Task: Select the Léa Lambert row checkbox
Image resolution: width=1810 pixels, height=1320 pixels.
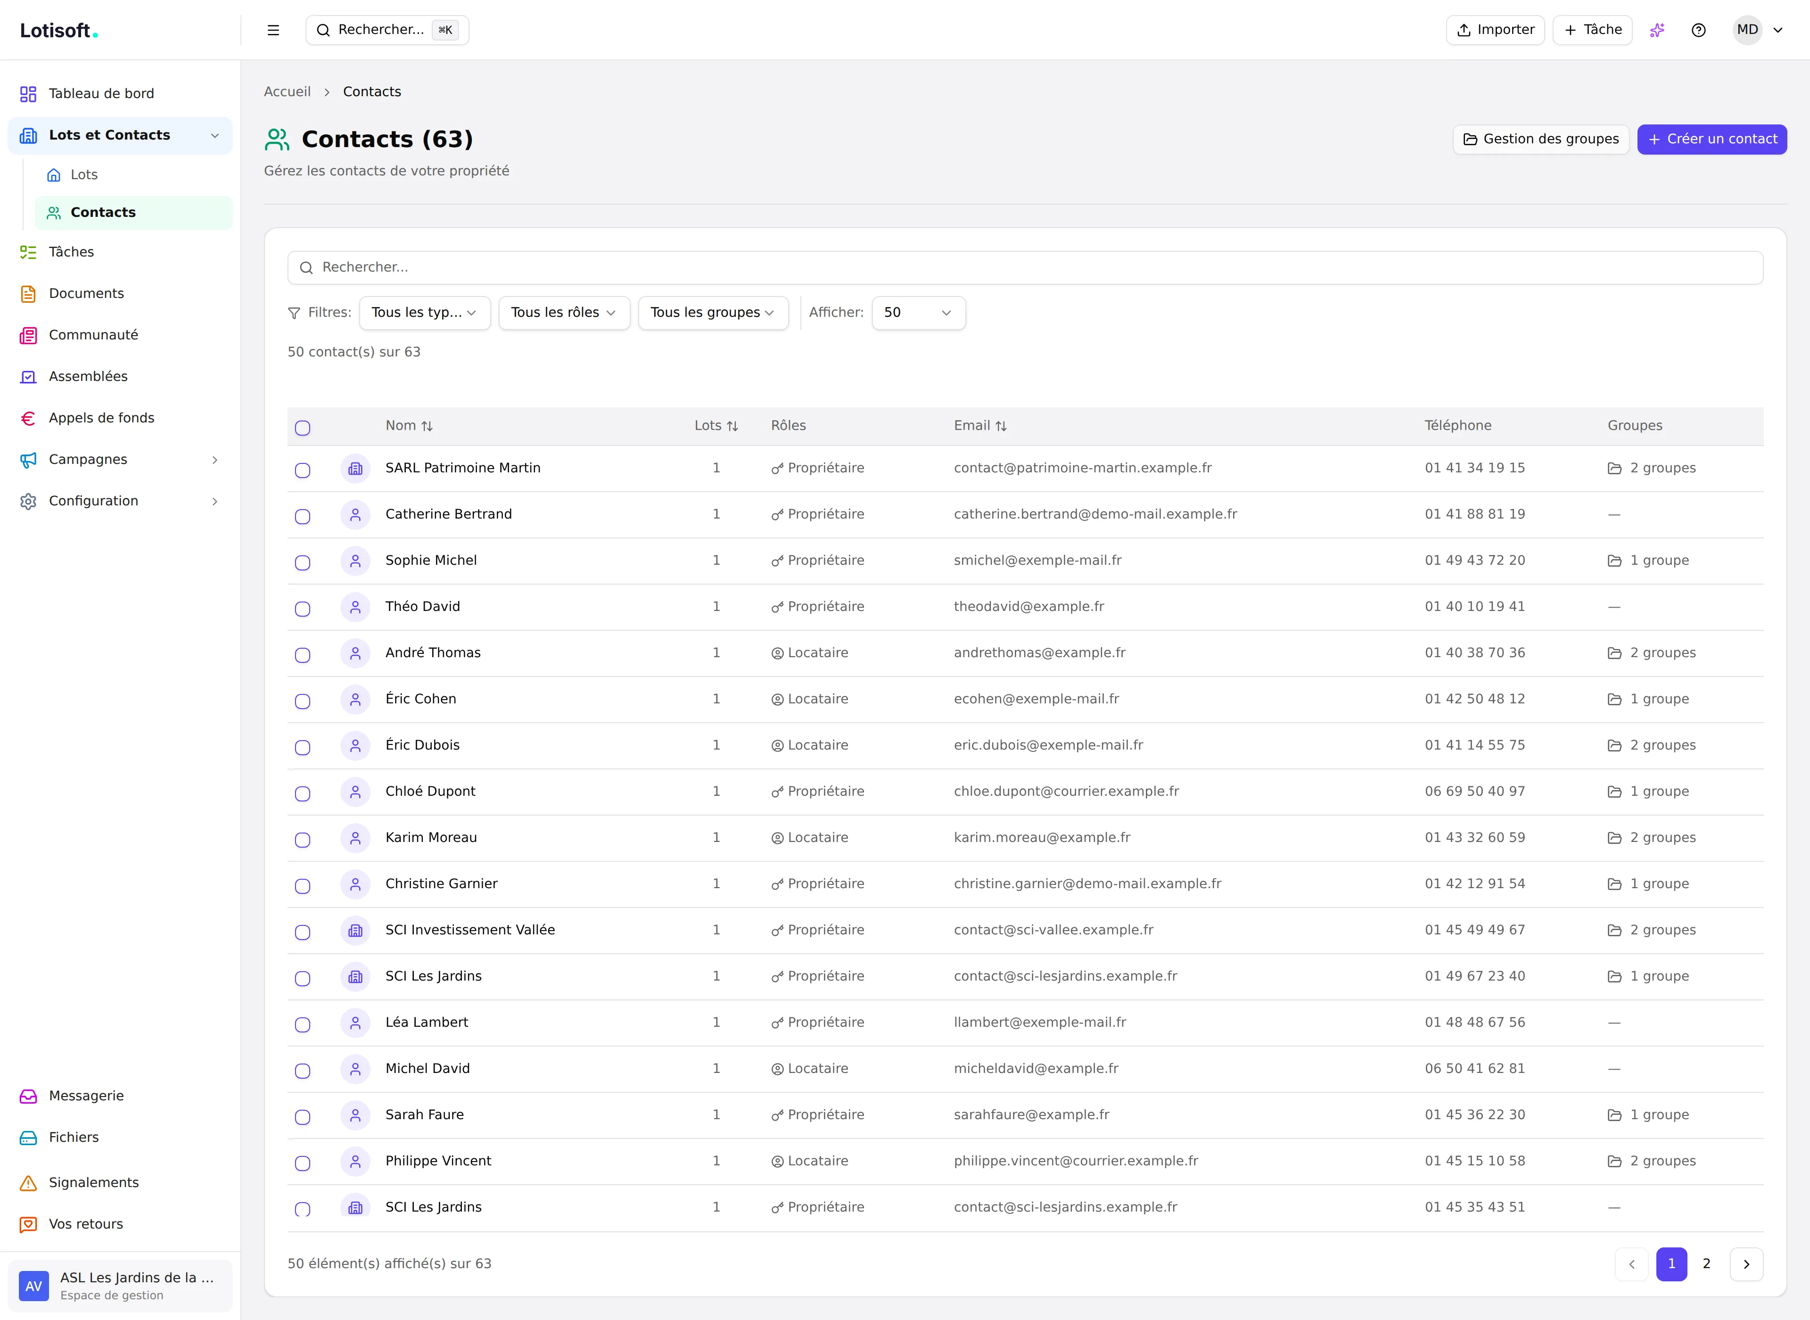Action: point(303,1025)
